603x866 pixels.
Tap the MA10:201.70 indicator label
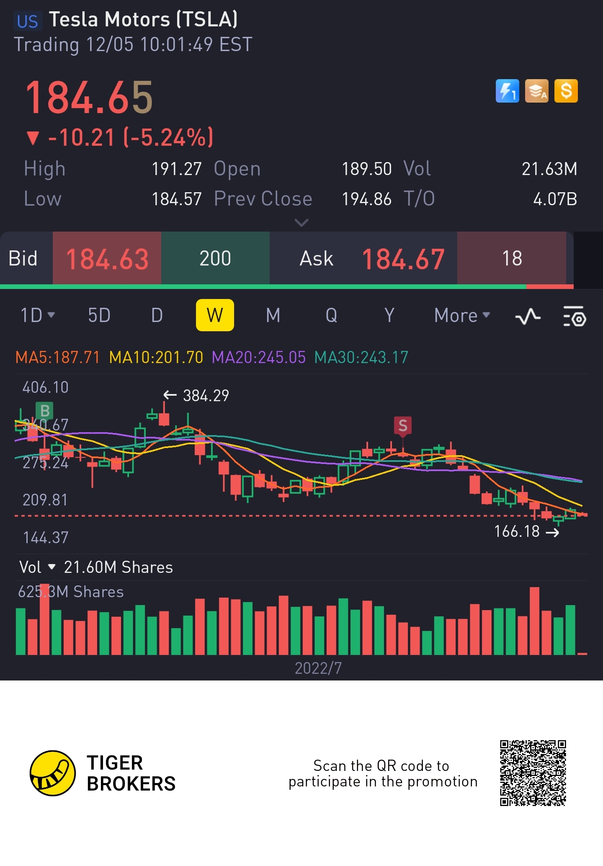click(156, 358)
